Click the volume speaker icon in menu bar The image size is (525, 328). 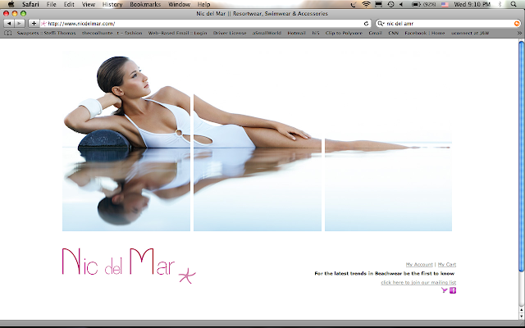401,4
